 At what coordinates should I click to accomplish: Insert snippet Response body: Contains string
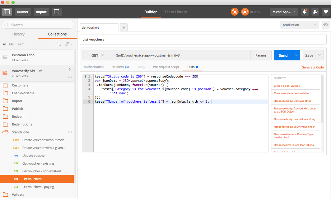(292, 101)
